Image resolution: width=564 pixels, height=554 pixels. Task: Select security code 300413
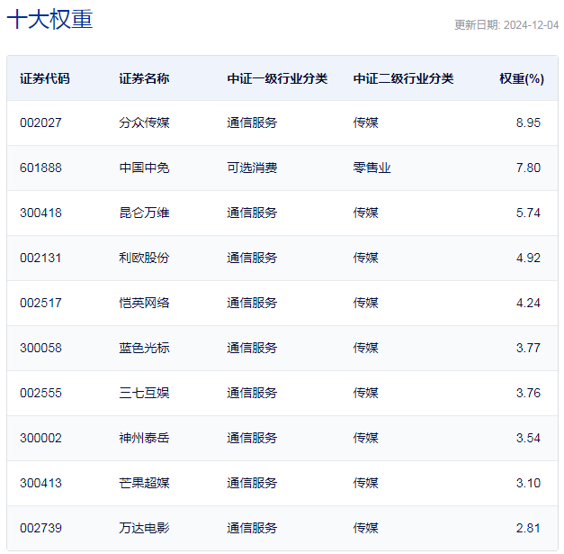pyautogui.click(x=40, y=483)
